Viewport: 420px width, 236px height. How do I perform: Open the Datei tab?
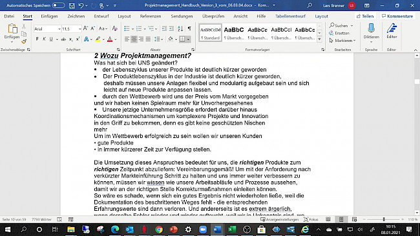click(9, 16)
